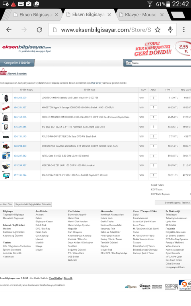Open the Kingston HyperX memory thumbnail
The image size is (191, 306).
coord(6,108)
